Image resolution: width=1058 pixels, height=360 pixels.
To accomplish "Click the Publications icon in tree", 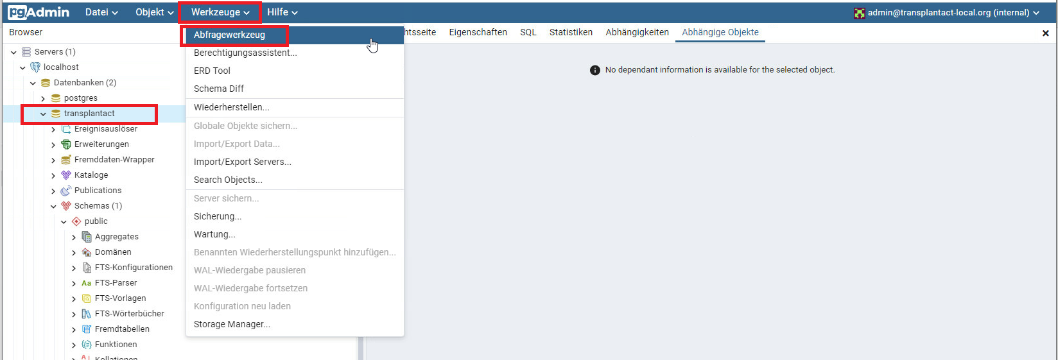I will [x=66, y=191].
